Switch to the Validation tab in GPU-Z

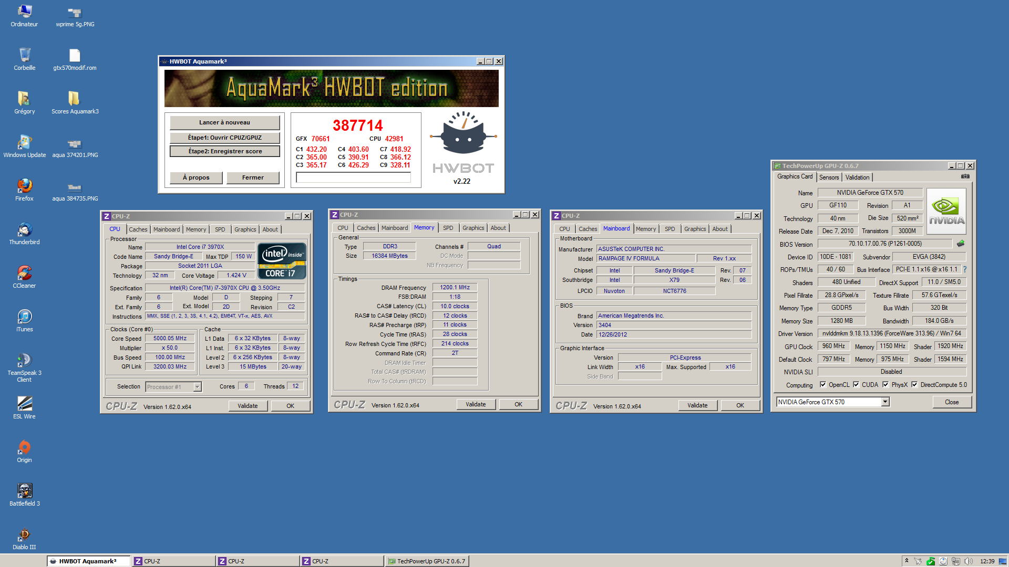(857, 177)
